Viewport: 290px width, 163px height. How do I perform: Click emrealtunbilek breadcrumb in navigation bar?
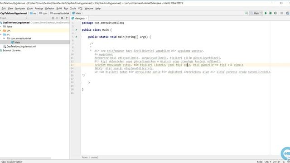coord(59,13)
